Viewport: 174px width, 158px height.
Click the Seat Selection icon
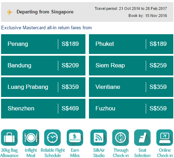(x=142, y=138)
